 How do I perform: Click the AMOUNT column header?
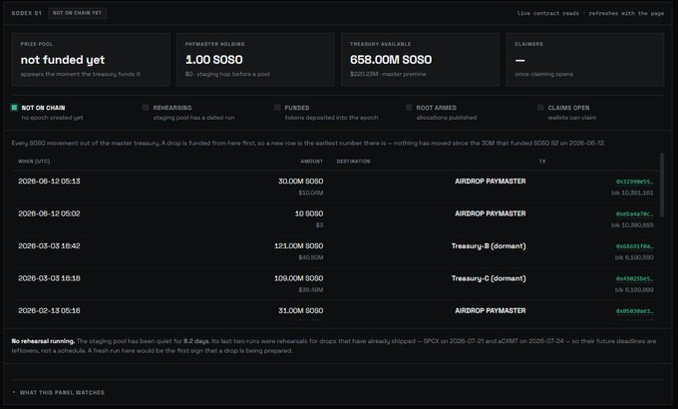312,162
